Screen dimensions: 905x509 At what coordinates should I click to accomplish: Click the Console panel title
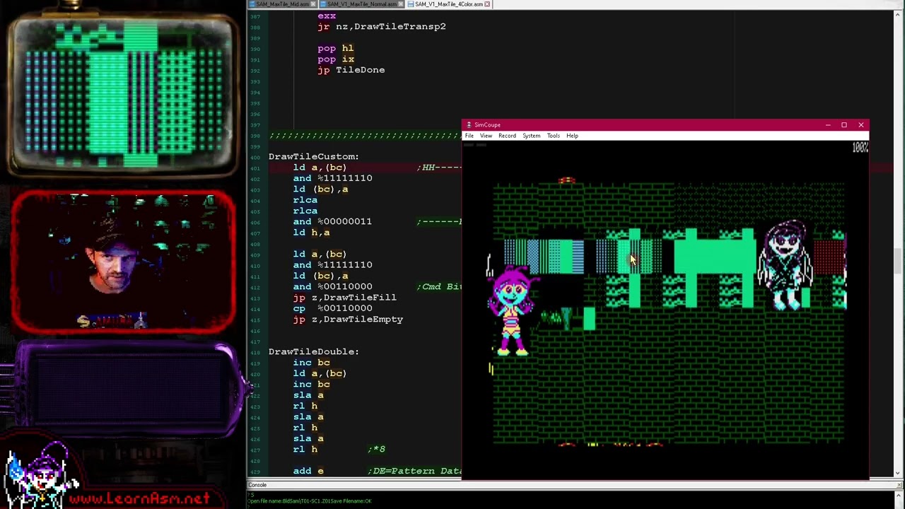[x=257, y=485]
